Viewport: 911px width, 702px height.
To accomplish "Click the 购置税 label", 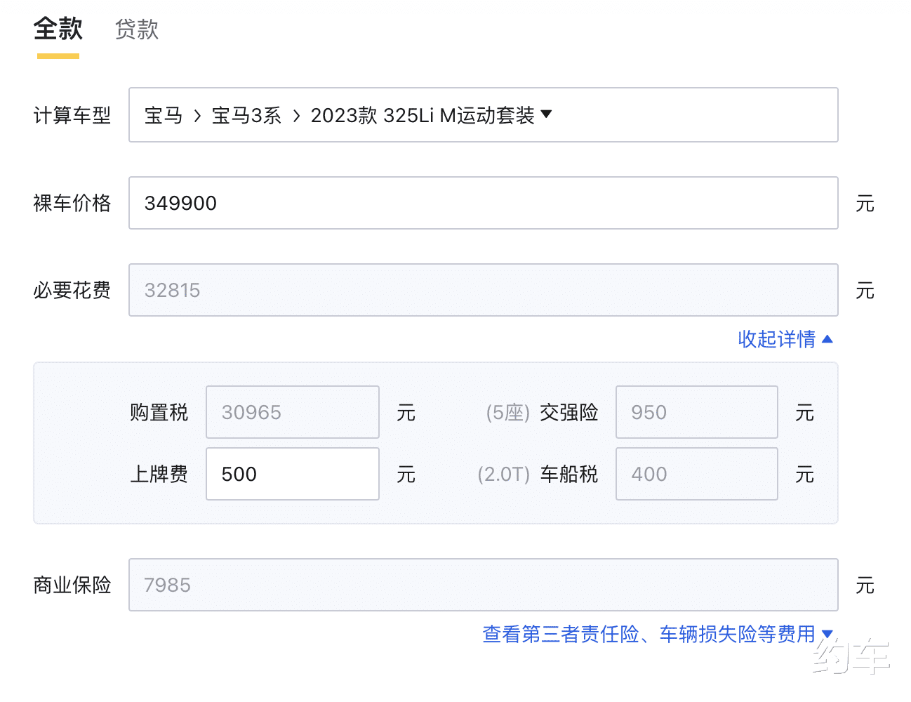I will point(159,412).
